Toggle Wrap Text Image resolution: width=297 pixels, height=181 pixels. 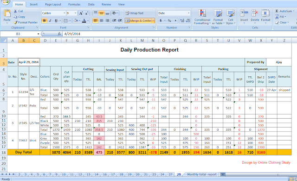coord(135,13)
